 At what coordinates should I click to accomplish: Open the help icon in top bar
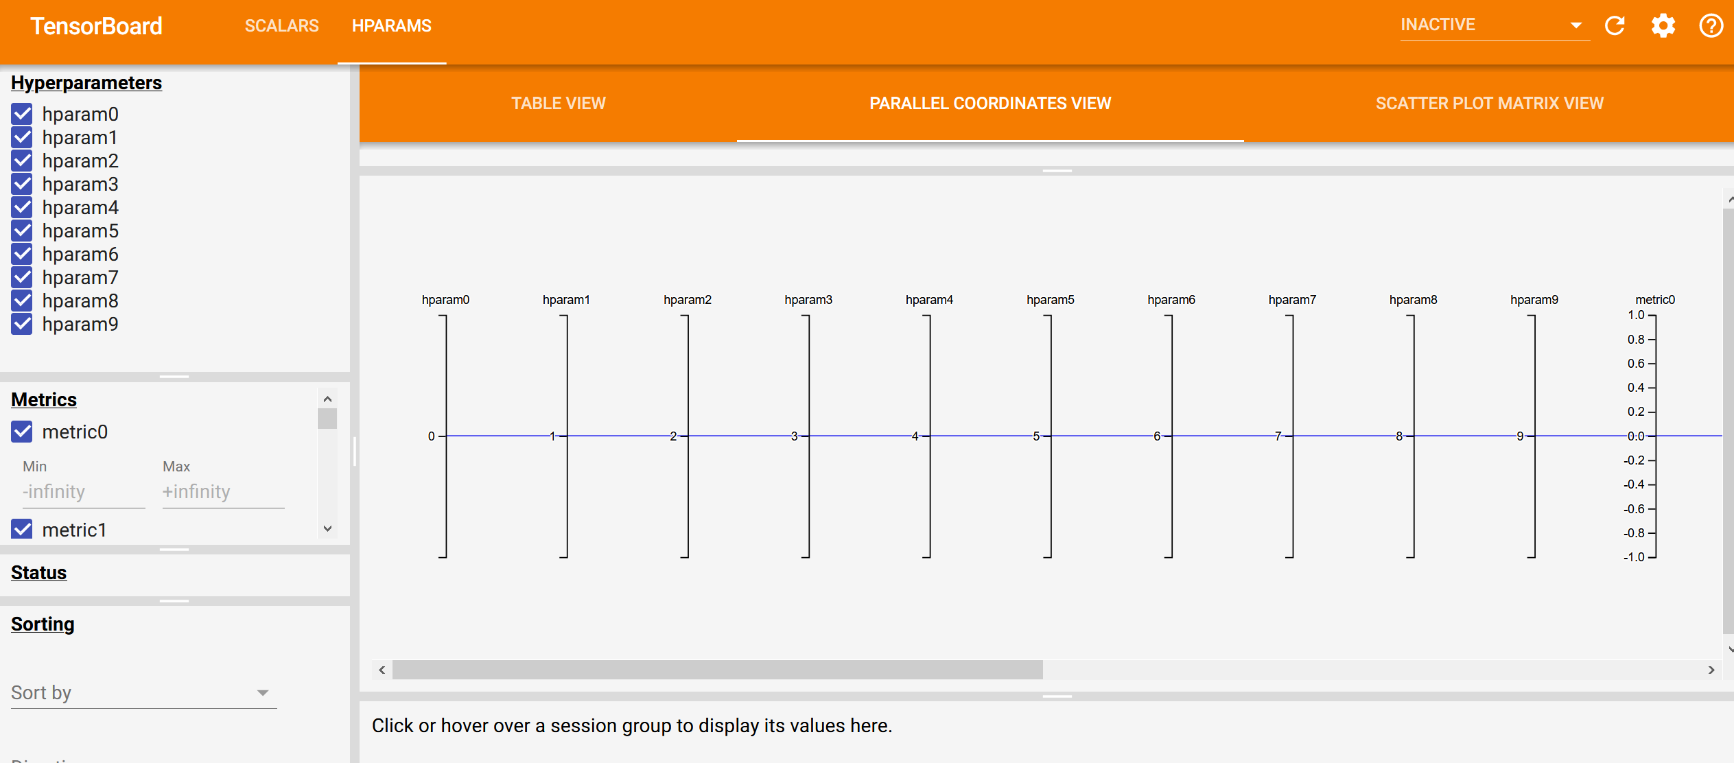tap(1711, 25)
